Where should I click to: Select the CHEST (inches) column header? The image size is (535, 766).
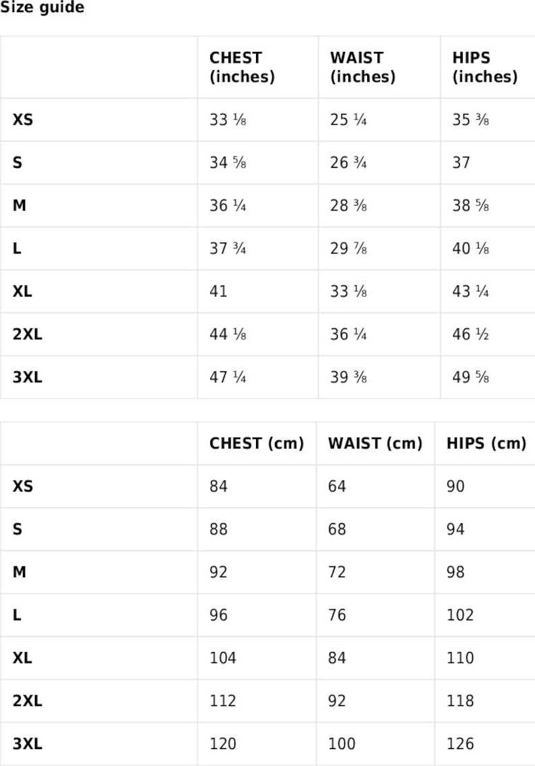point(242,67)
